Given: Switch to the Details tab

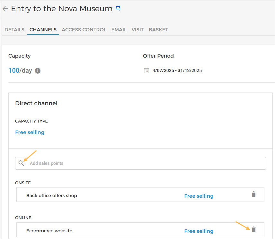Looking at the screenshot, I should pos(14,30).
